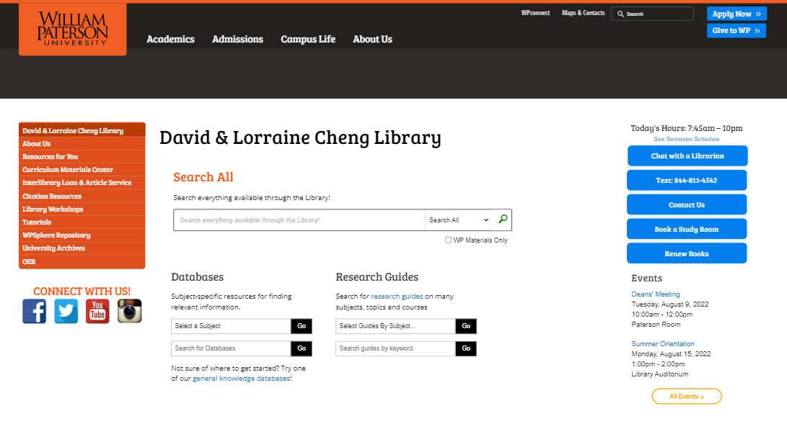
Task: Click the Events heading
Action: click(x=646, y=279)
